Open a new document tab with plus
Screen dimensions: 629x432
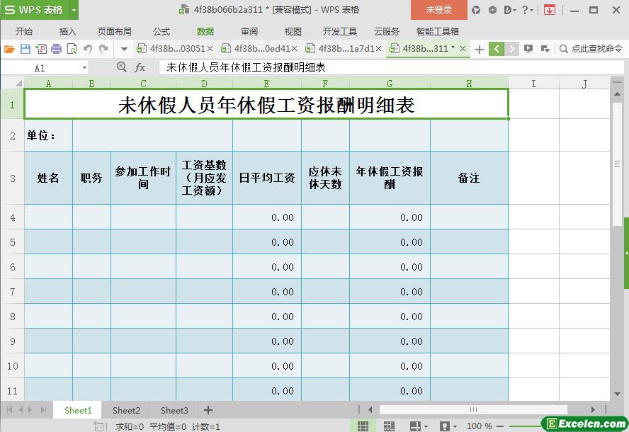(x=480, y=49)
